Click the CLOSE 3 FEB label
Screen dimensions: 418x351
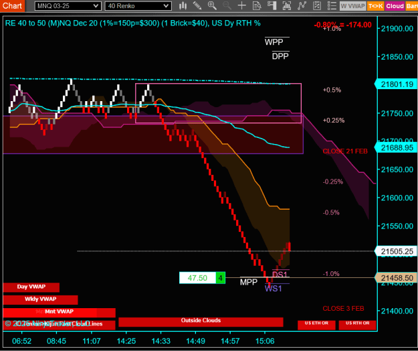pos(343,309)
